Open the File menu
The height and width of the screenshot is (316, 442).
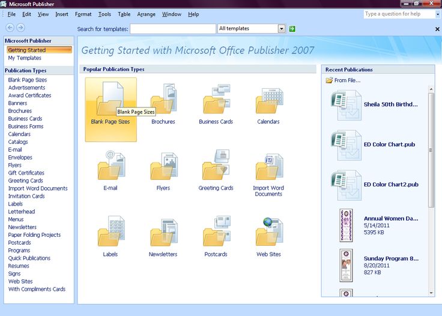[x=11, y=14]
